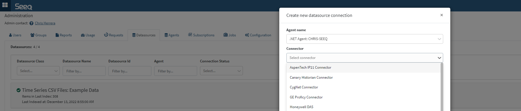Open the app grid menu icon
Viewport: 521px width, 111px height.
click(x=5, y=5)
